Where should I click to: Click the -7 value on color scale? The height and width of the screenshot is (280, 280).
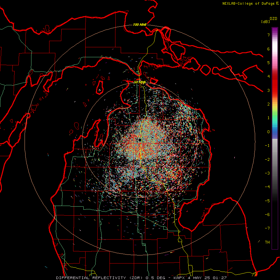pyautogui.click(x=267, y=228)
